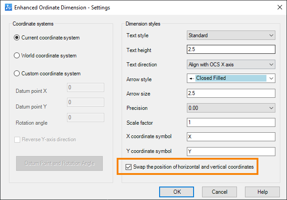The height and width of the screenshot is (200, 287).
Task: Uncheck Swap horizontal and vertical coordinates
Action: click(x=128, y=167)
